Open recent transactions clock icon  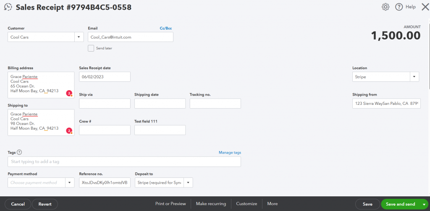(x=8, y=7)
